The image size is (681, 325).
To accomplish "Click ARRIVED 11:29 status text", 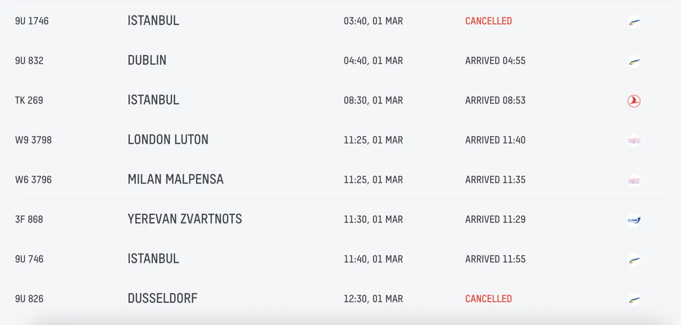I will [x=495, y=219].
